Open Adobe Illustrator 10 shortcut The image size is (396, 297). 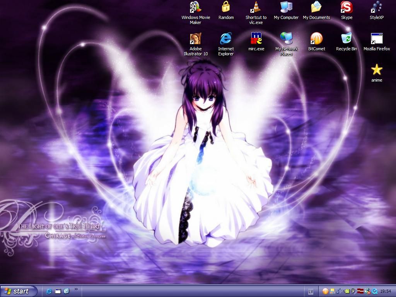tap(196, 44)
